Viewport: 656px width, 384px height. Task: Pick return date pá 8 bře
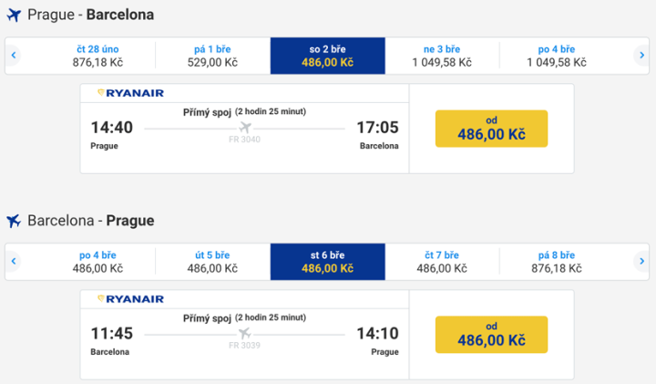pos(556,262)
